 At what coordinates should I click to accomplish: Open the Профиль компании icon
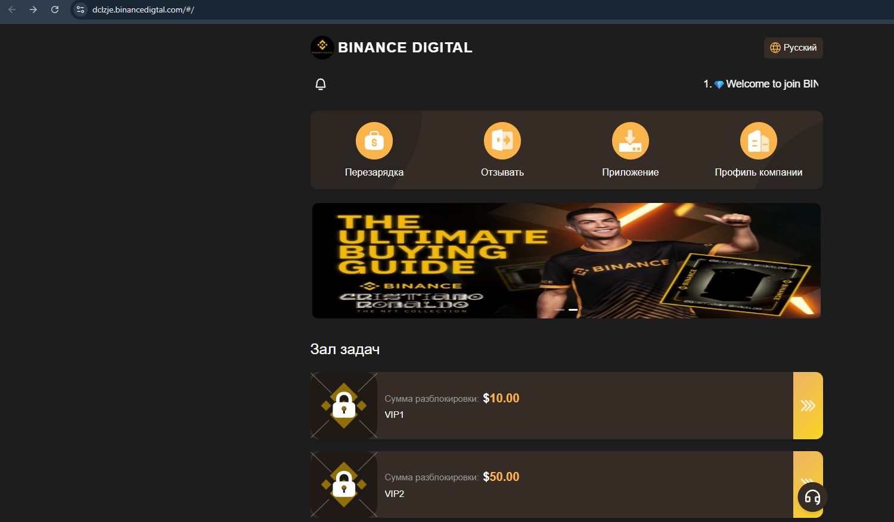pyautogui.click(x=758, y=141)
